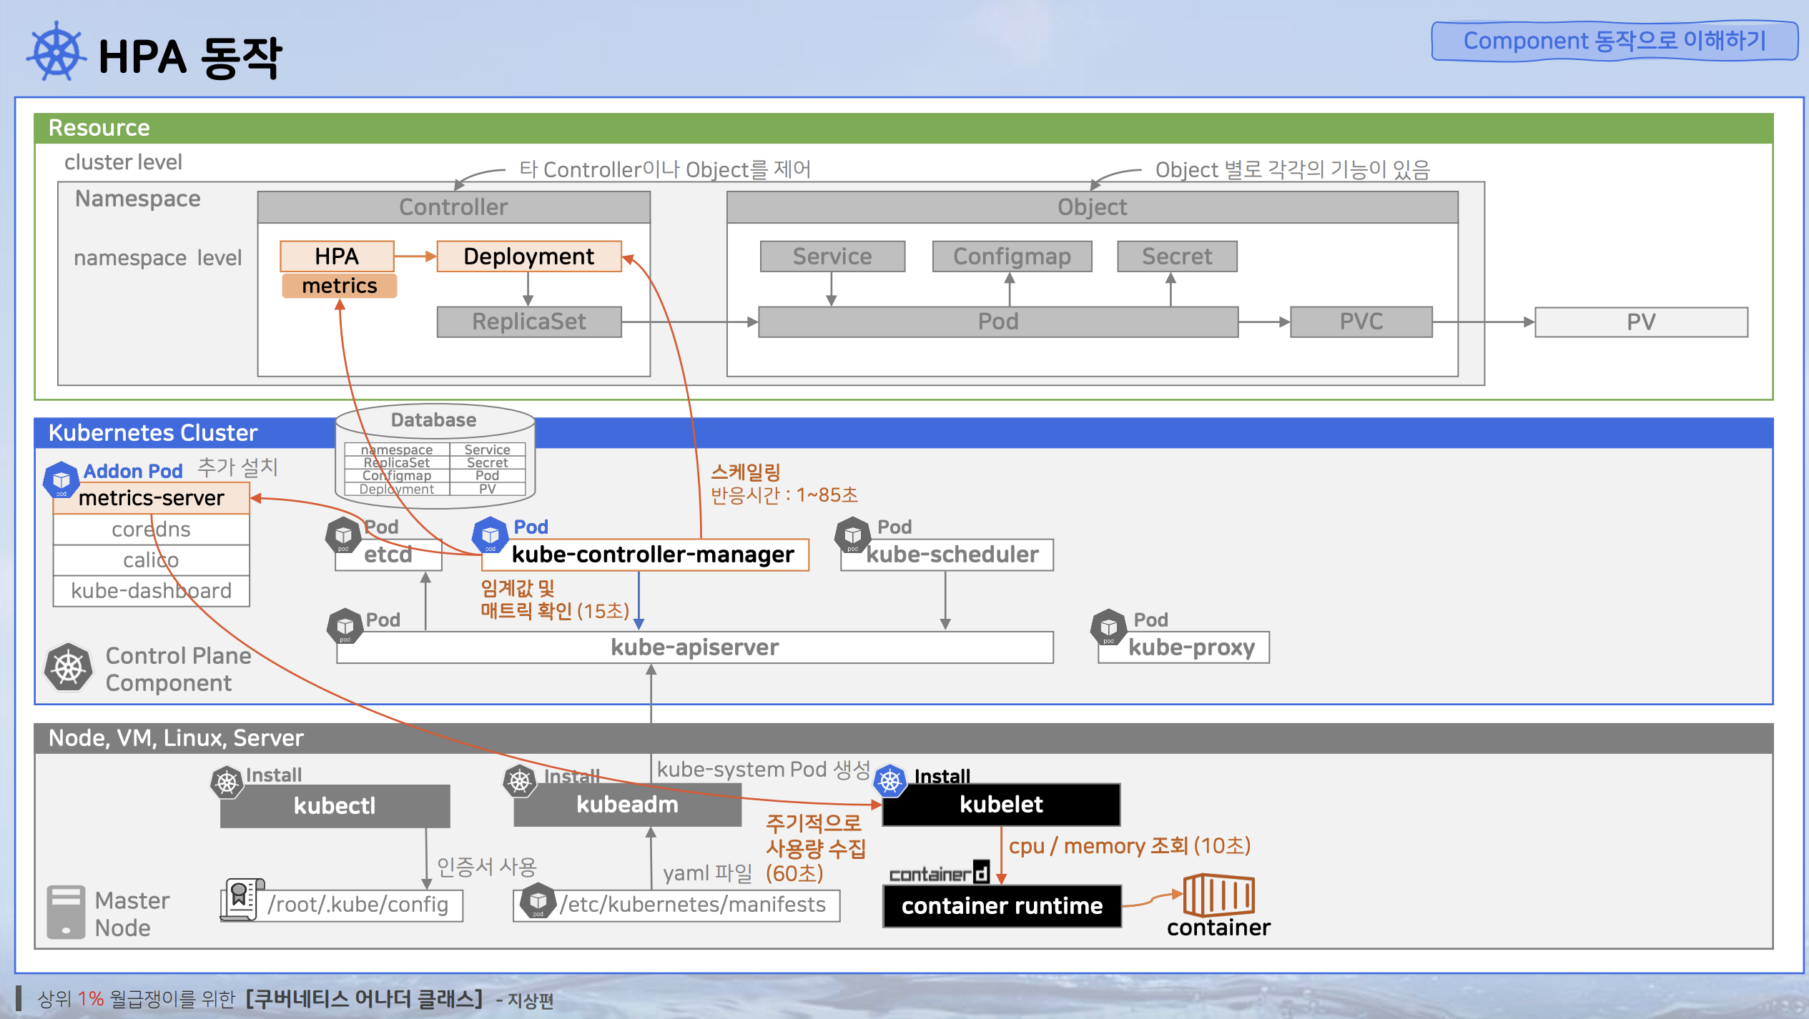Click the containerd logo

pos(939,873)
